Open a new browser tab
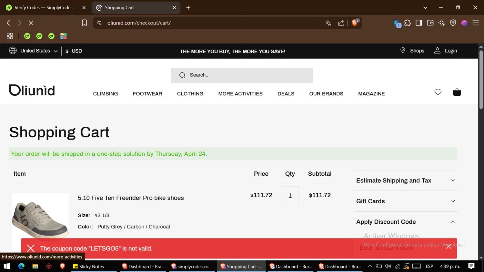This screenshot has height=272, width=484. (188, 7)
